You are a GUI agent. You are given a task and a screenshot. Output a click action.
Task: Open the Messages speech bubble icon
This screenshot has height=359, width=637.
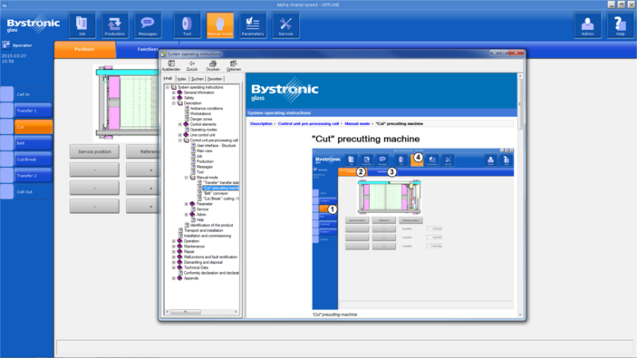click(x=148, y=25)
